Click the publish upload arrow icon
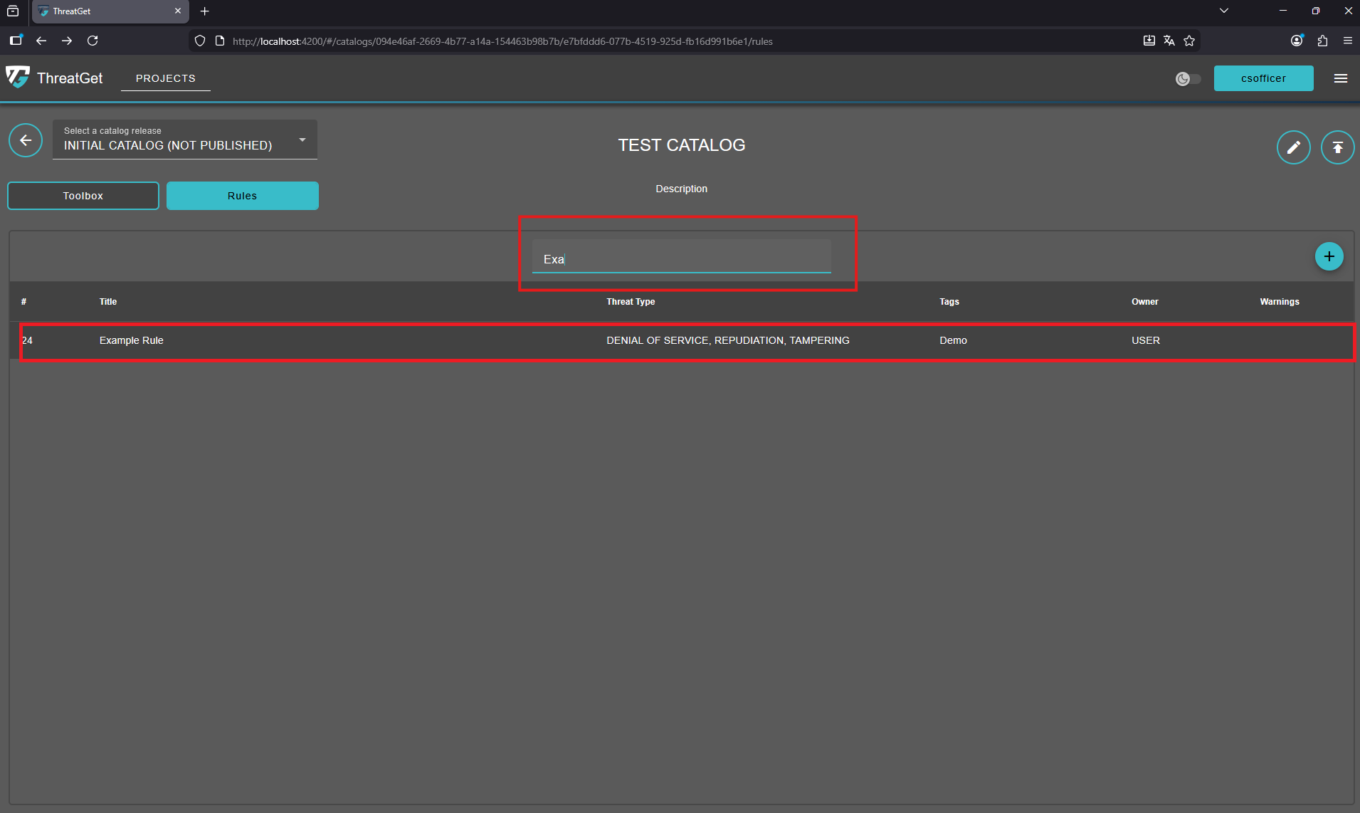This screenshot has width=1360, height=813. tap(1337, 147)
